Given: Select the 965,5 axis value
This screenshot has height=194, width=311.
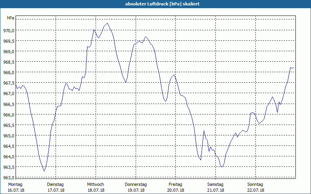Looking at the screenshot, I should (x=9, y=125).
